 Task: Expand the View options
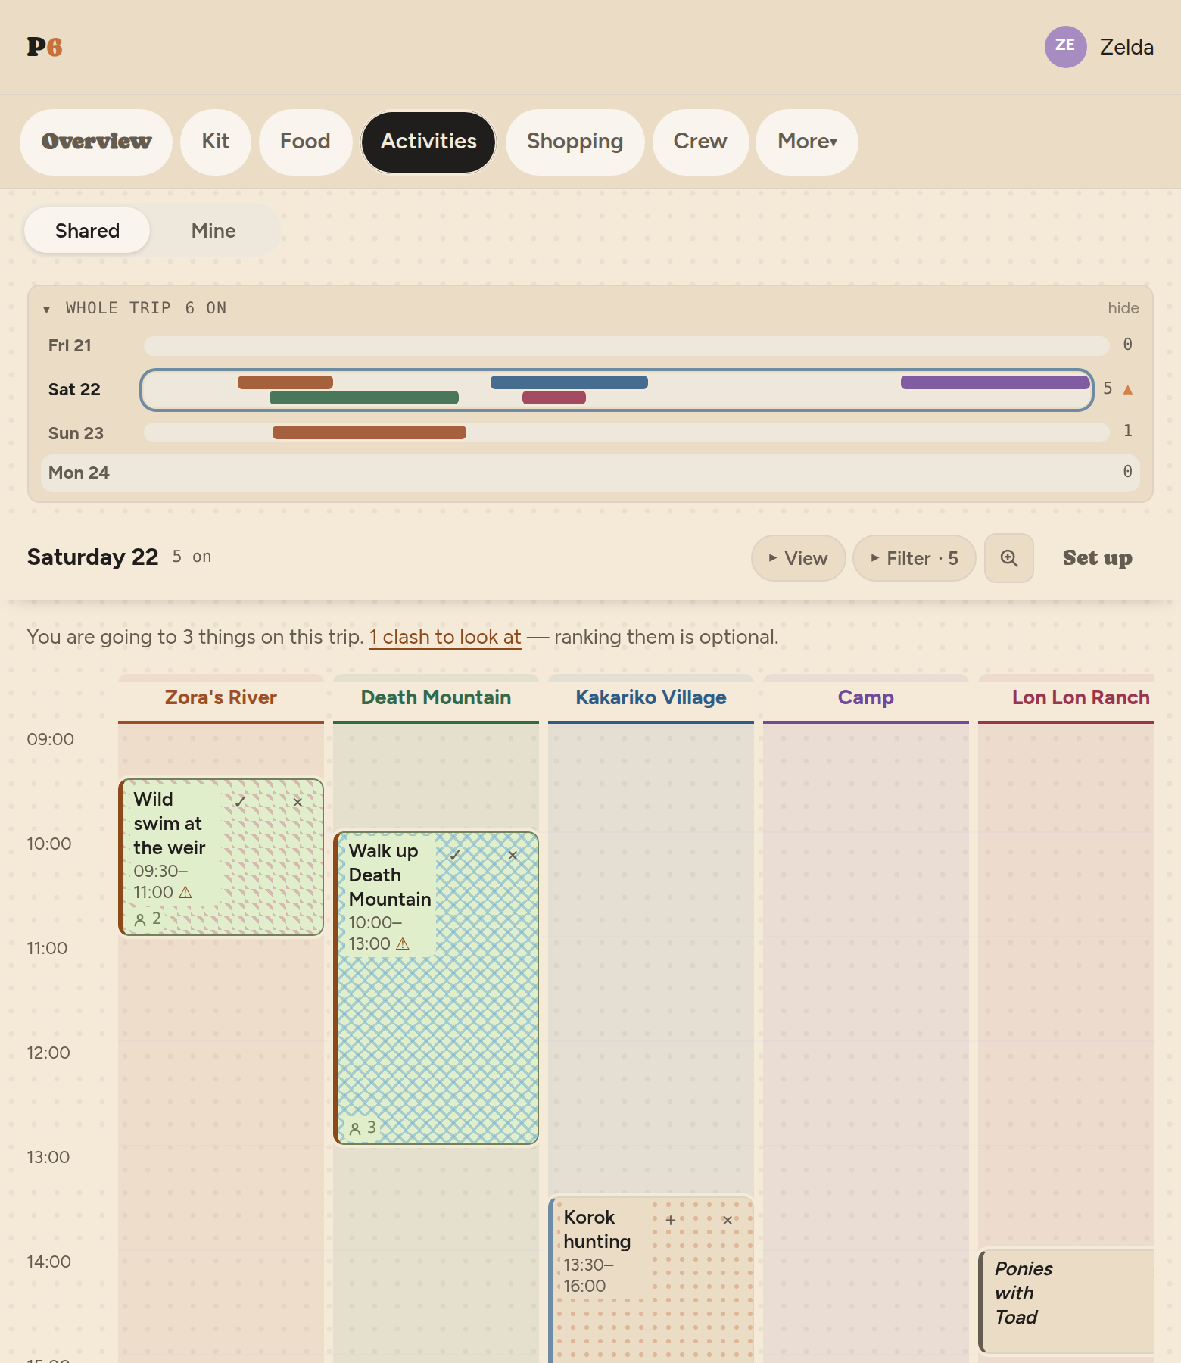799,558
